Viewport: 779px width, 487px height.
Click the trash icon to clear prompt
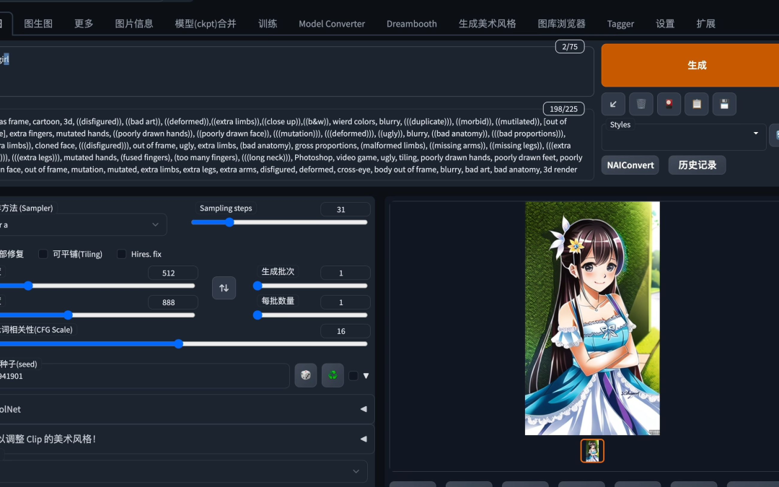point(641,104)
